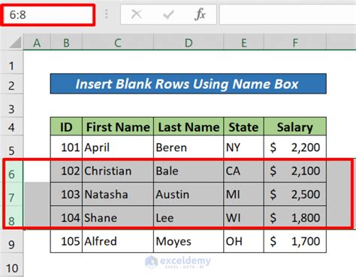Click the 'NY' state cell
Viewport: 356px width, 277px height.
click(243, 147)
